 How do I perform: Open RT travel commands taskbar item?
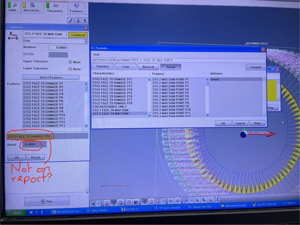coord(169,208)
